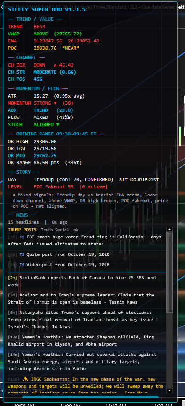Viewport: 185px width, 406px height.
Task: Click the TS badge beside Video post
Action: coord(22,265)
